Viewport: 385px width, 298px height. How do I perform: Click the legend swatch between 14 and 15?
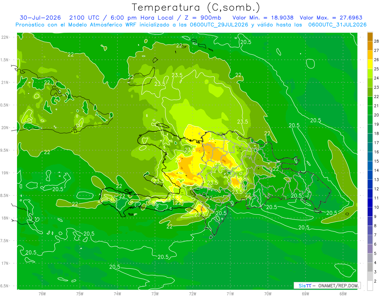(x=370, y=166)
